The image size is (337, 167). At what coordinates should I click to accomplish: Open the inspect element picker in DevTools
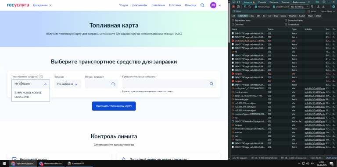pyautogui.click(x=233, y=2)
